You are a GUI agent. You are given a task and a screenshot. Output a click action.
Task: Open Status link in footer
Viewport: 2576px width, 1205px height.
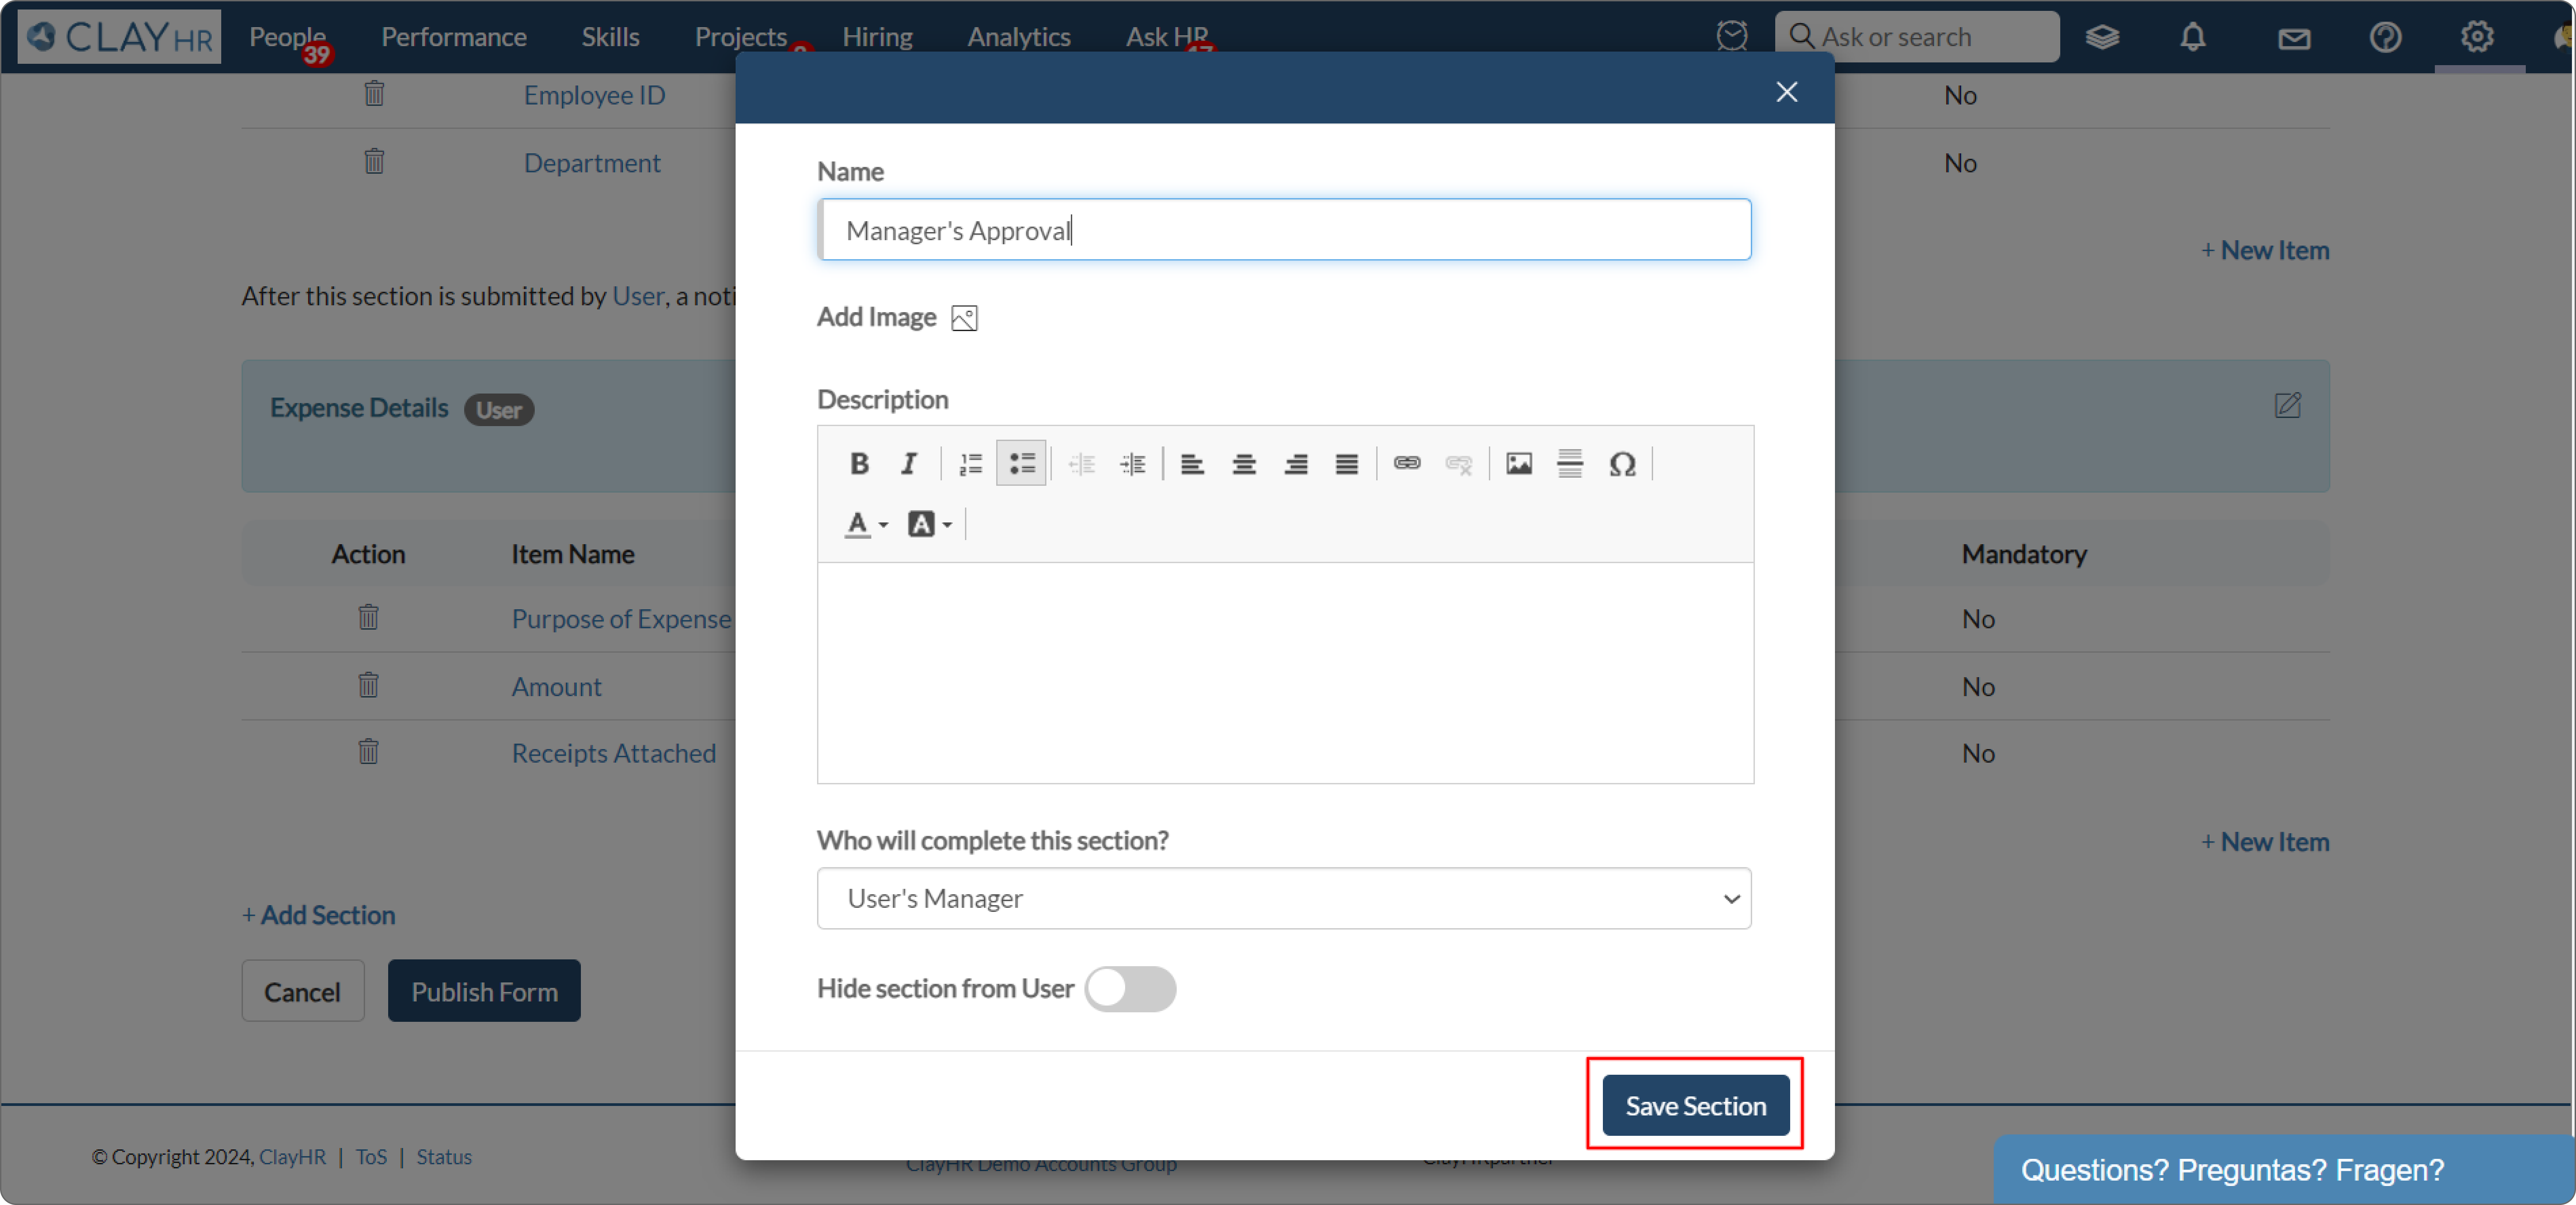tap(443, 1157)
